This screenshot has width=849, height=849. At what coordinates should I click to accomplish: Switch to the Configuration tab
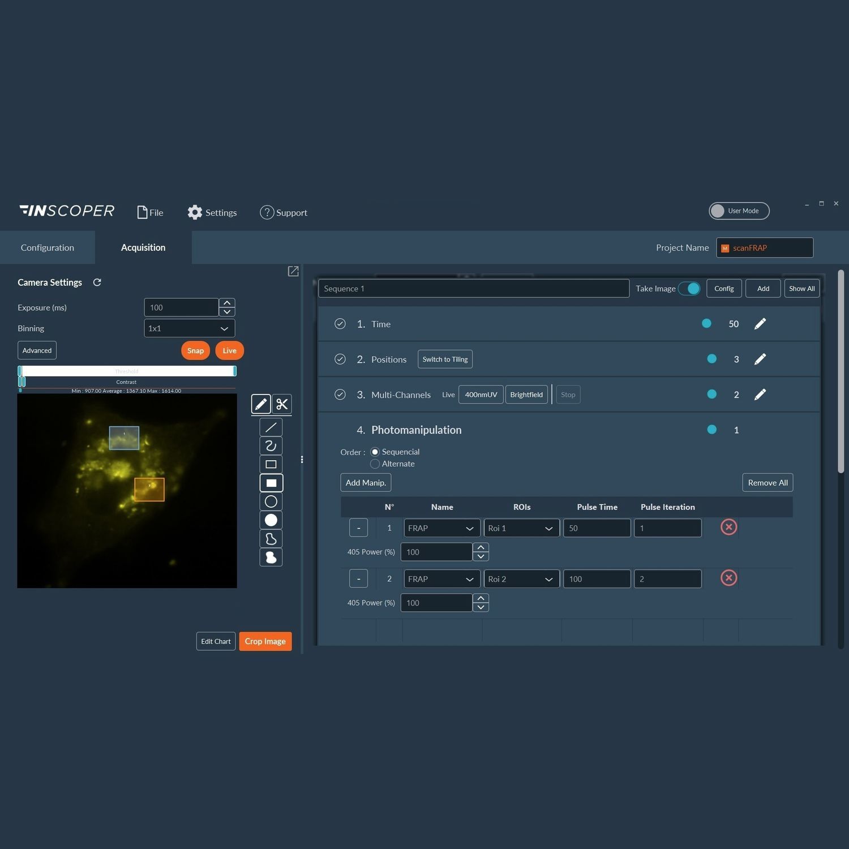point(47,247)
